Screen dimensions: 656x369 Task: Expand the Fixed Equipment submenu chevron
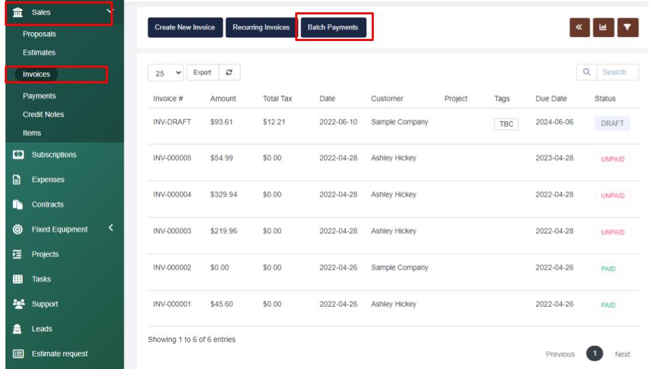111,229
